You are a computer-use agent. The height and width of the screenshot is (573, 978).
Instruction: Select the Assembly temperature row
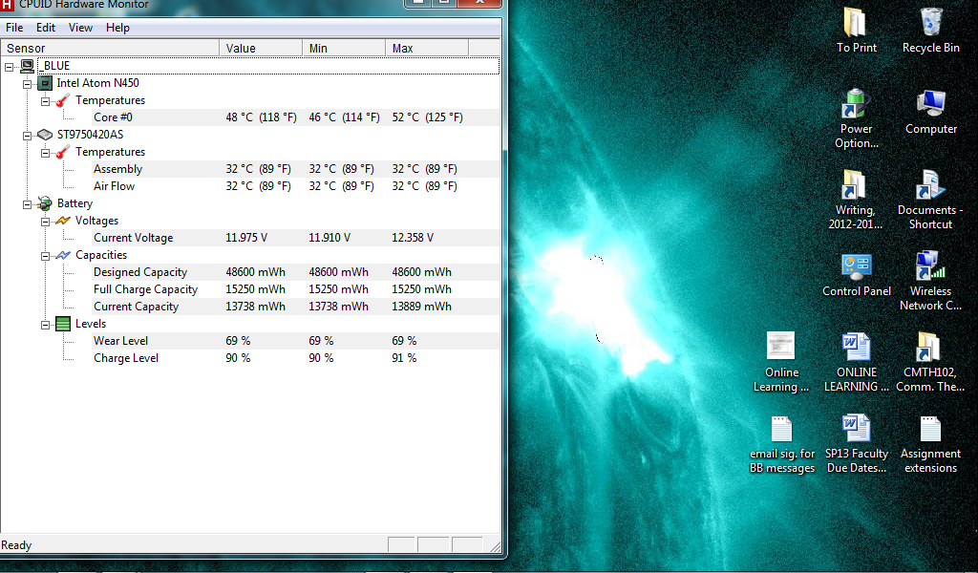[x=295, y=169]
